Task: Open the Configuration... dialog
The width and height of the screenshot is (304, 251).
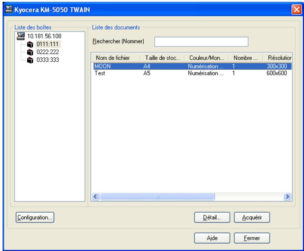Action: click(x=35, y=217)
